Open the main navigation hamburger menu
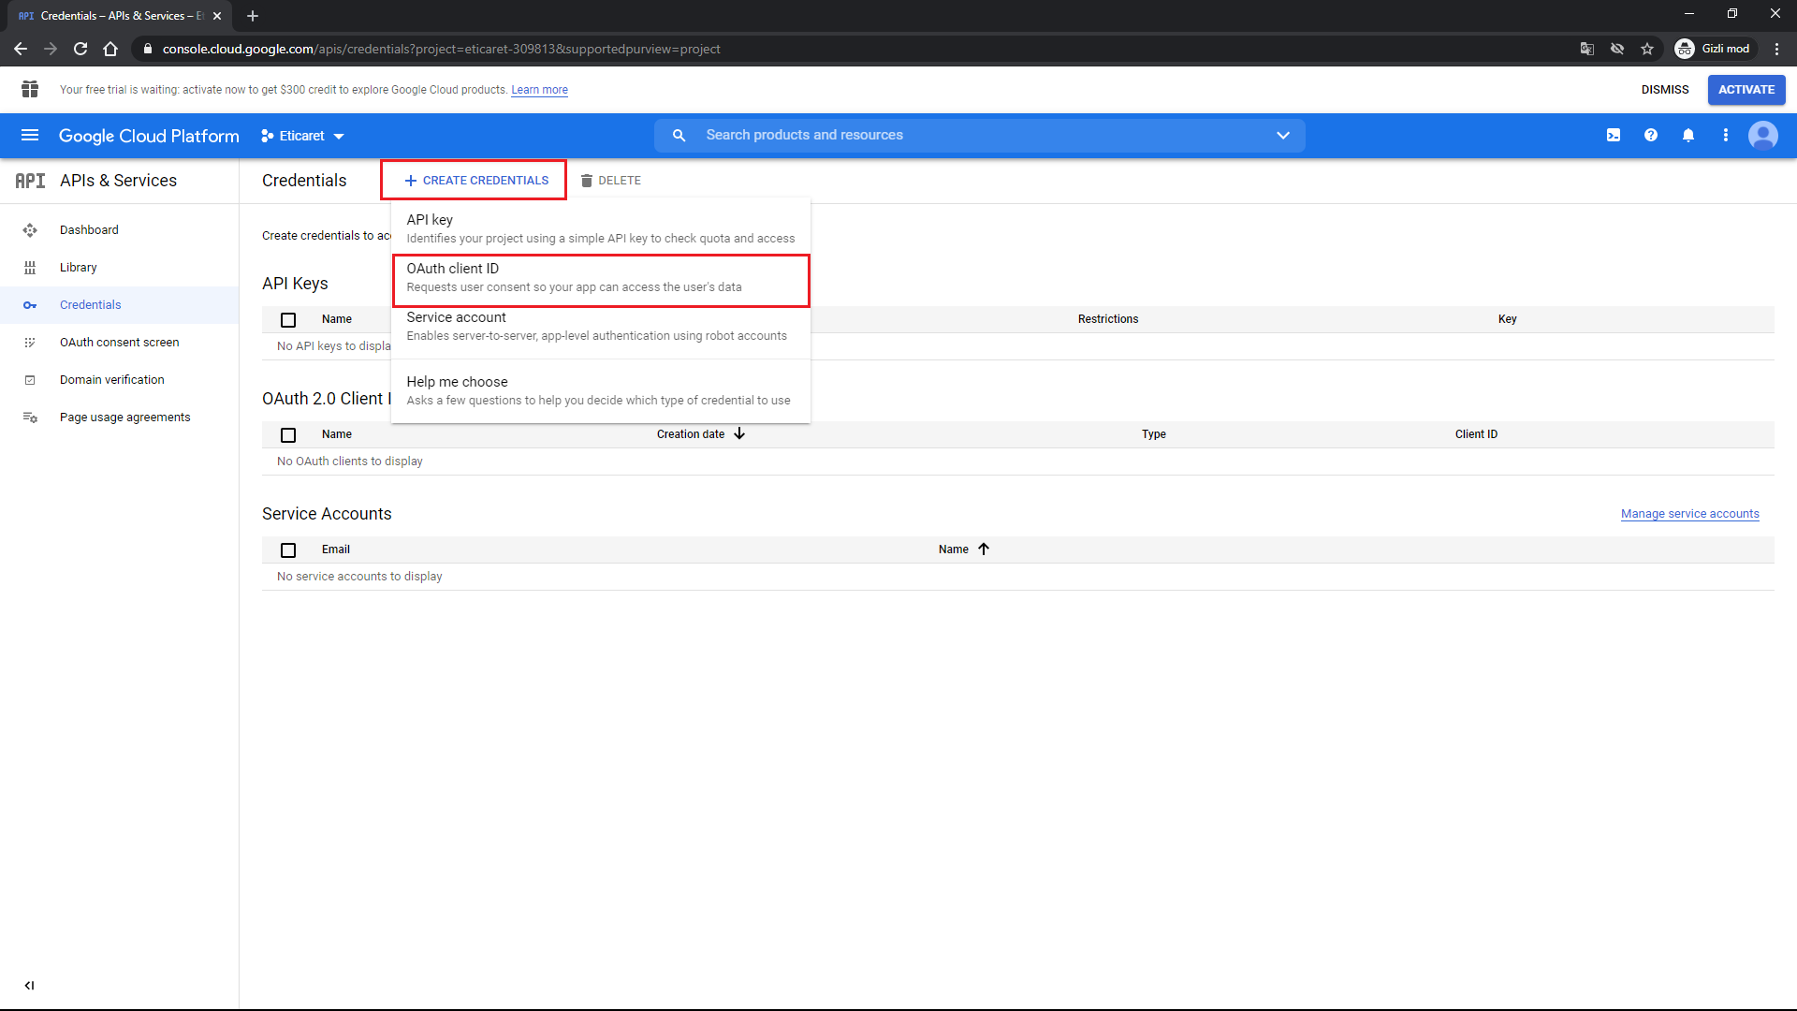 pyautogui.click(x=30, y=136)
